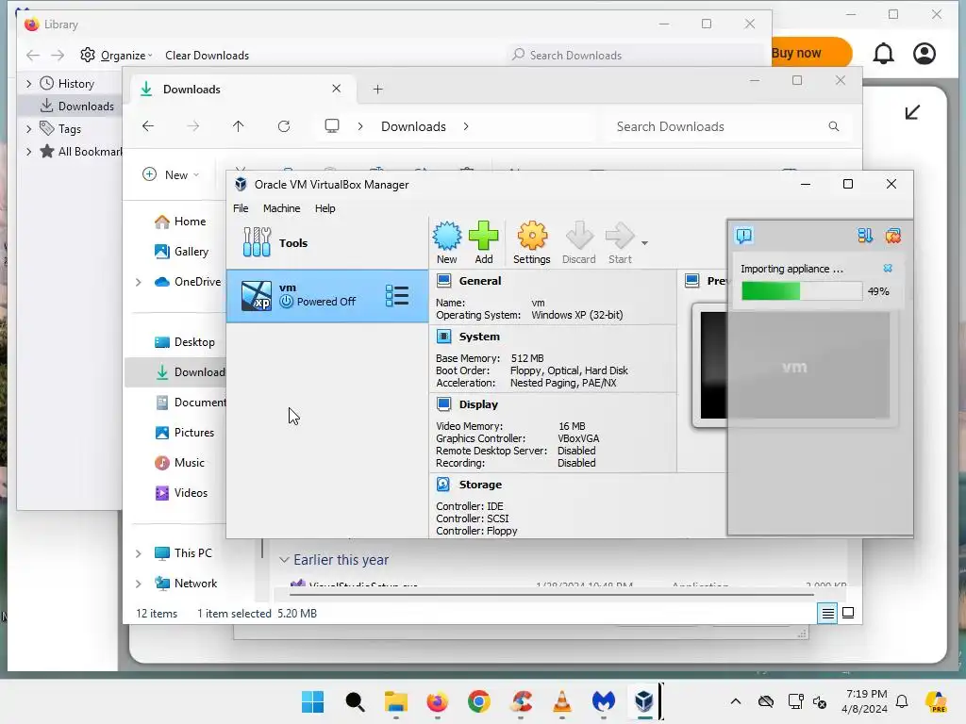Viewport: 966px width, 724px height.
Task: Go back in File Explorer
Action: pos(148,126)
